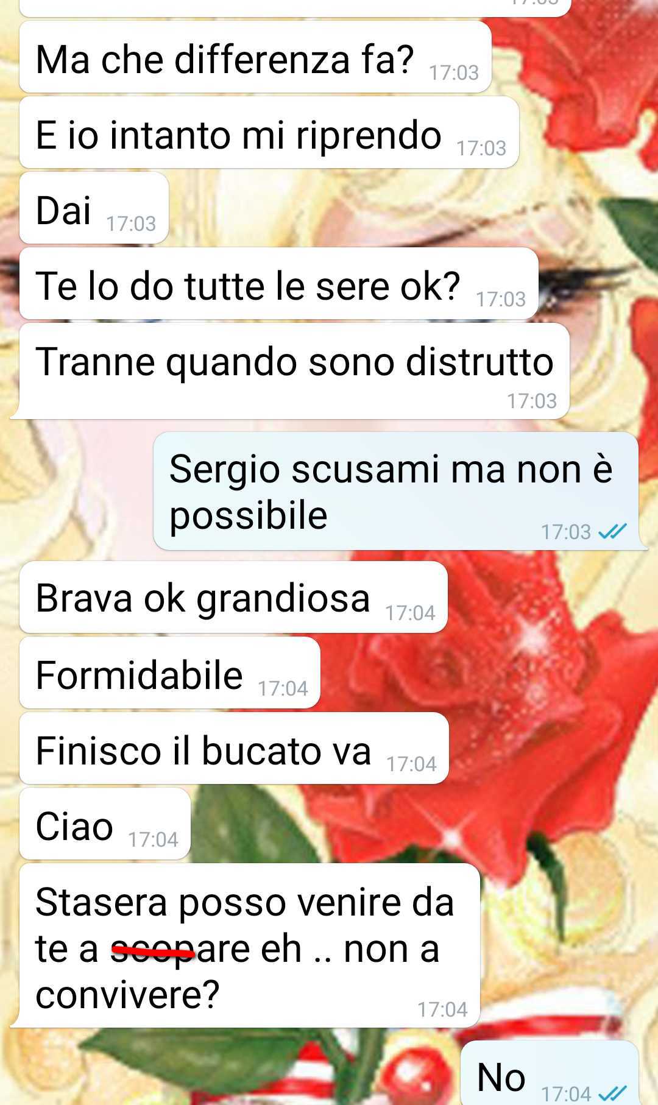Viewport: 658px width, 1105px height.
Task: Tap the 17:03 timestamp on 'Dai'
Action: click(x=131, y=224)
